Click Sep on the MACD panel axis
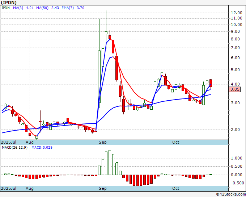Image resolution: width=246 pixels, height=197 pixels. [103, 188]
